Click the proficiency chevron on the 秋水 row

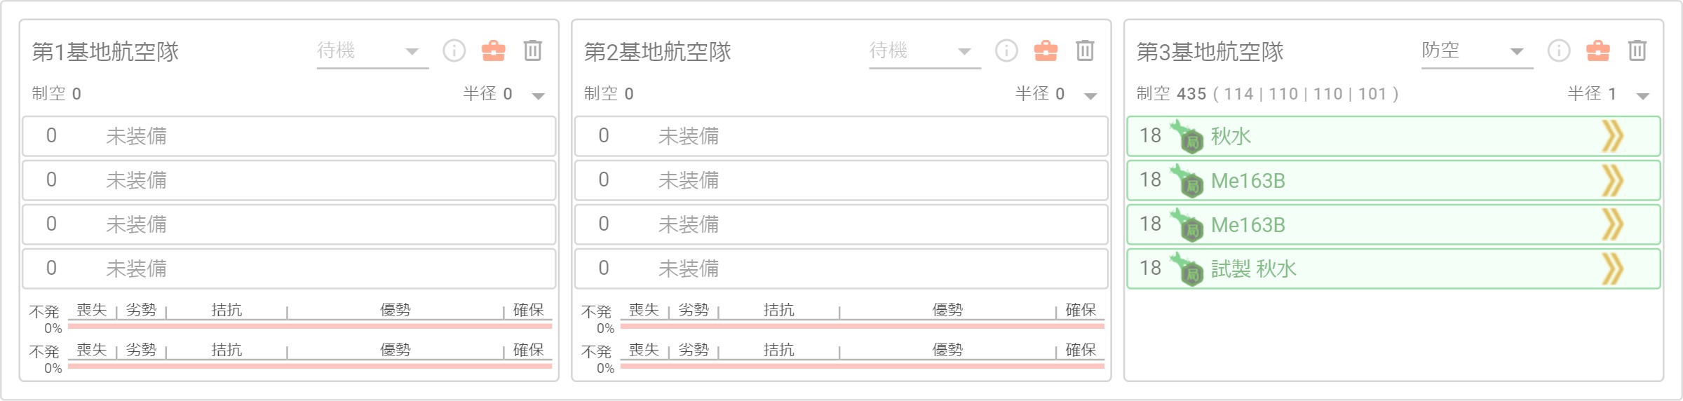(x=1613, y=136)
